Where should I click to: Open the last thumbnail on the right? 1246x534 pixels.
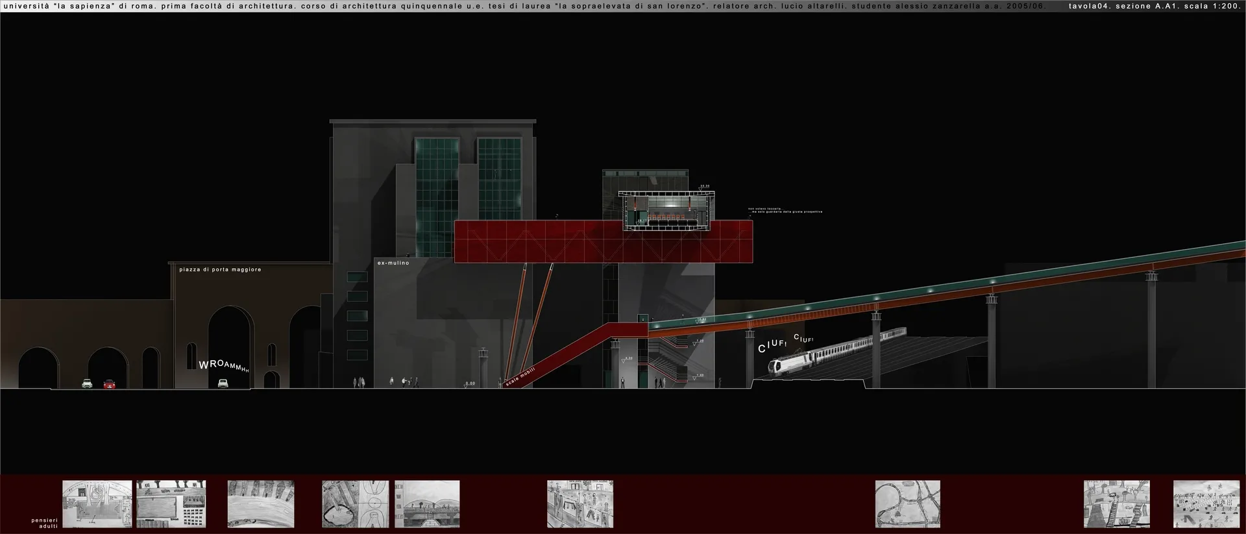coord(1206,504)
